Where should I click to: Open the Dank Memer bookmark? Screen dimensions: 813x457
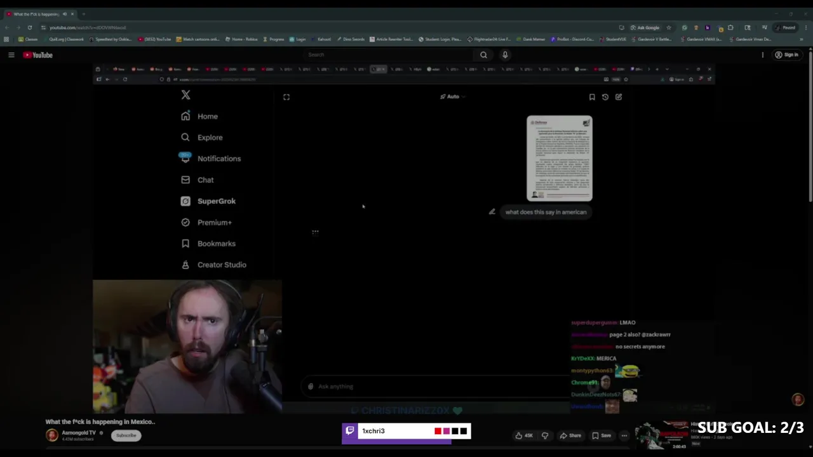click(531, 39)
